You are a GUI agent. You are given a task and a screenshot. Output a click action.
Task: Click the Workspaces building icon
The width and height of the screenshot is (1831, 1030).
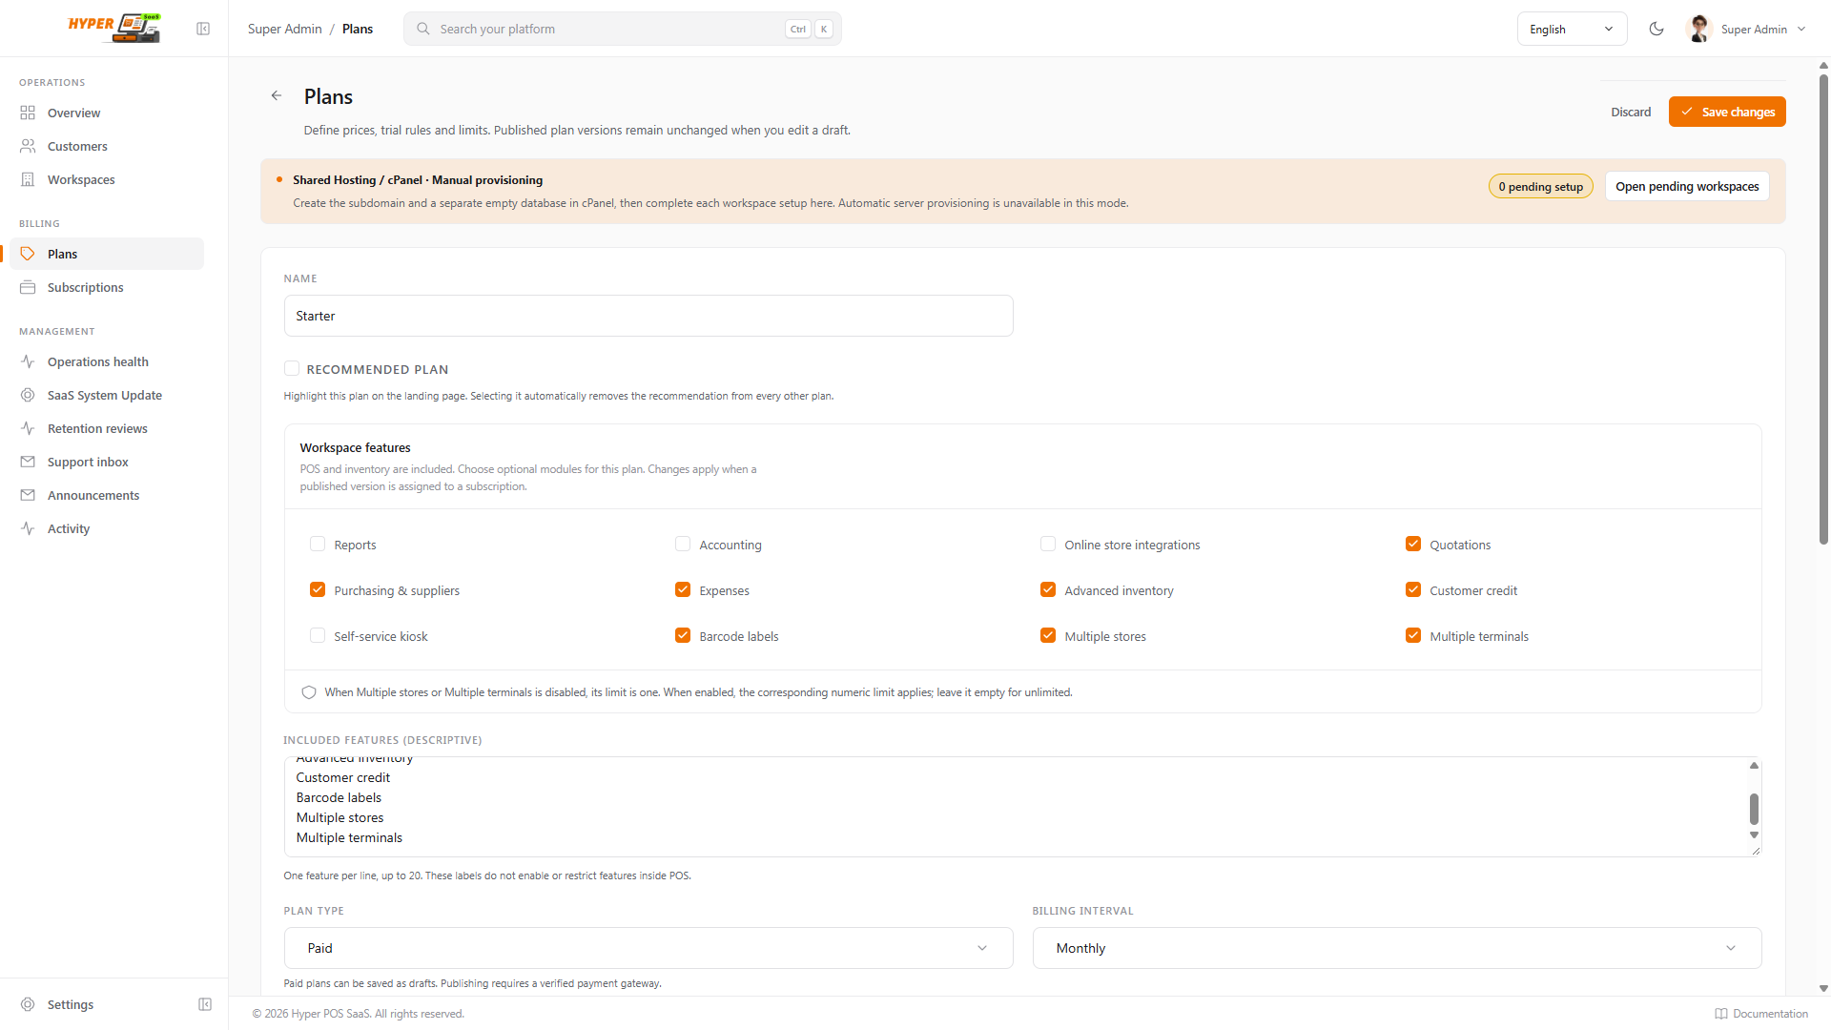28,179
